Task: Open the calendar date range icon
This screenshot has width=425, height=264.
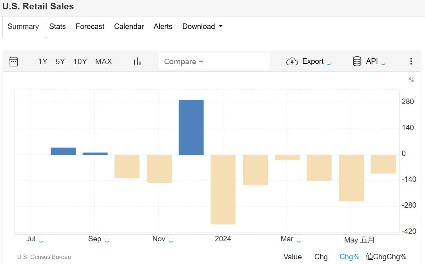Action: tap(13, 61)
